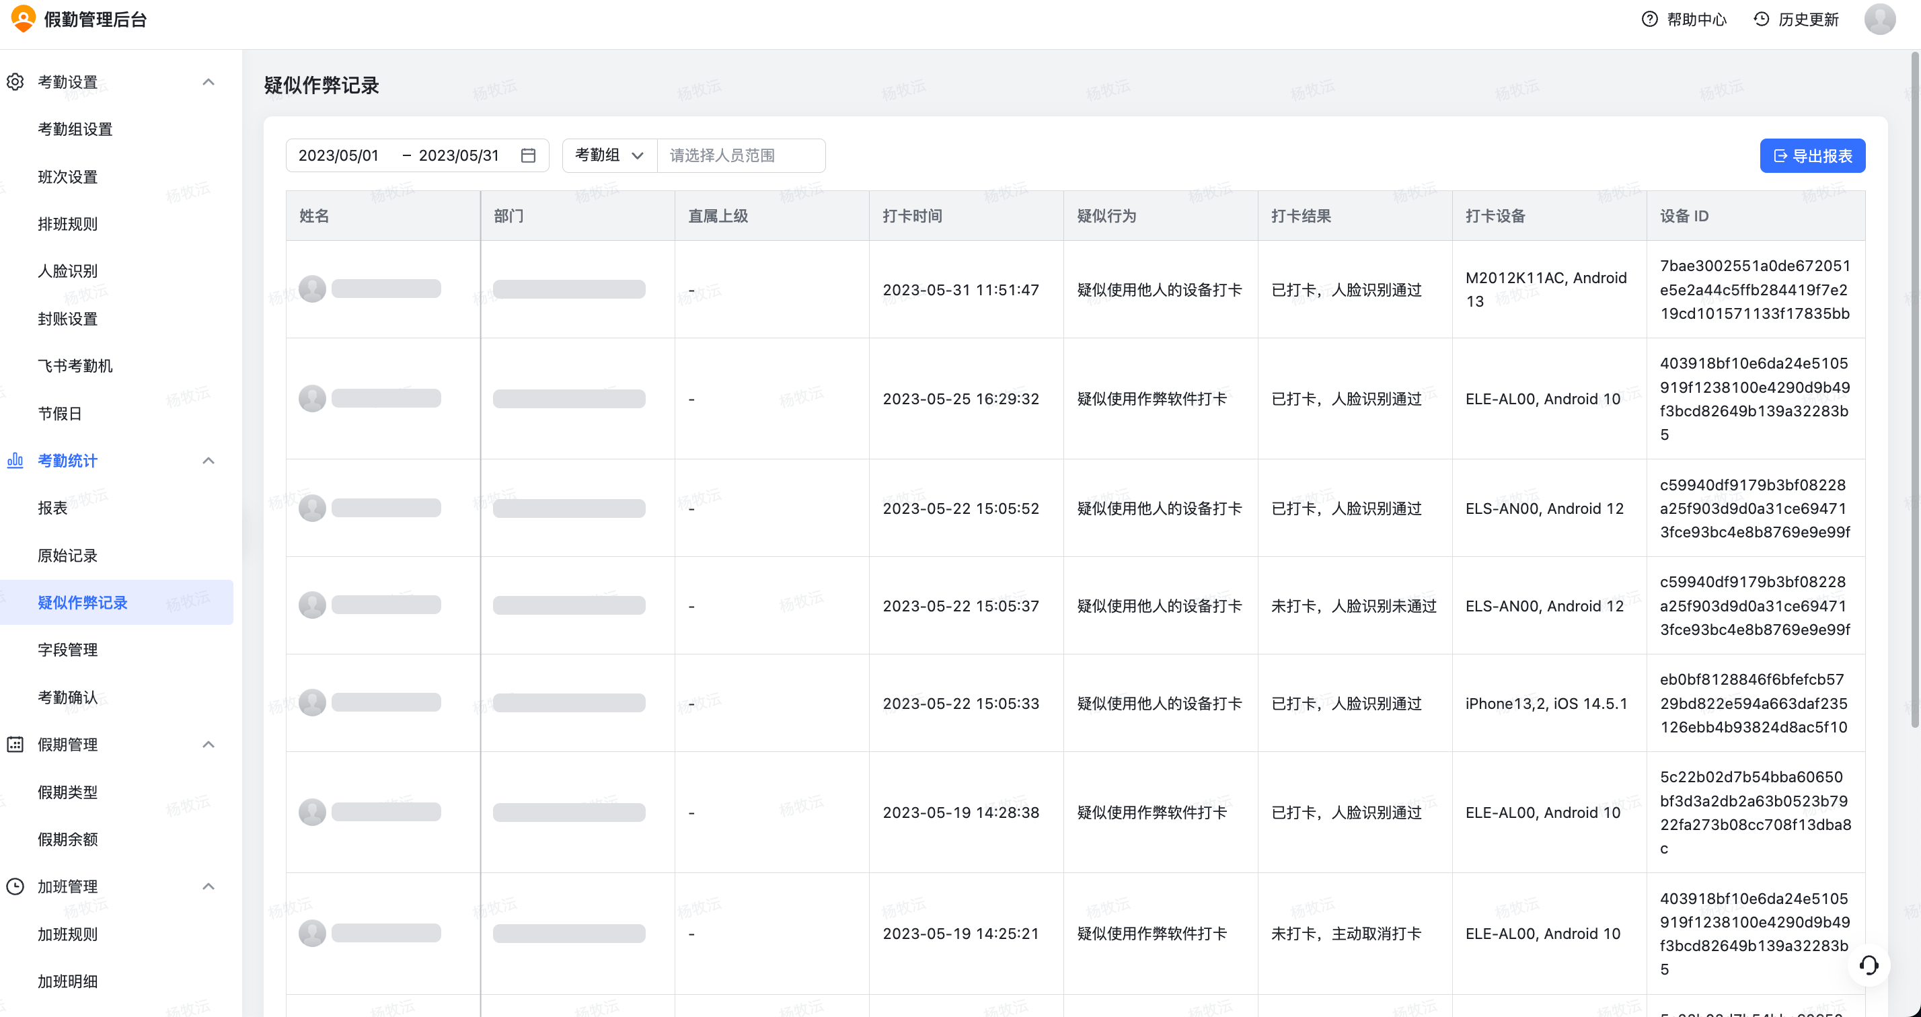1921x1017 pixels.
Task: Collapse the 假期管理 section chevron
Action: 209,744
